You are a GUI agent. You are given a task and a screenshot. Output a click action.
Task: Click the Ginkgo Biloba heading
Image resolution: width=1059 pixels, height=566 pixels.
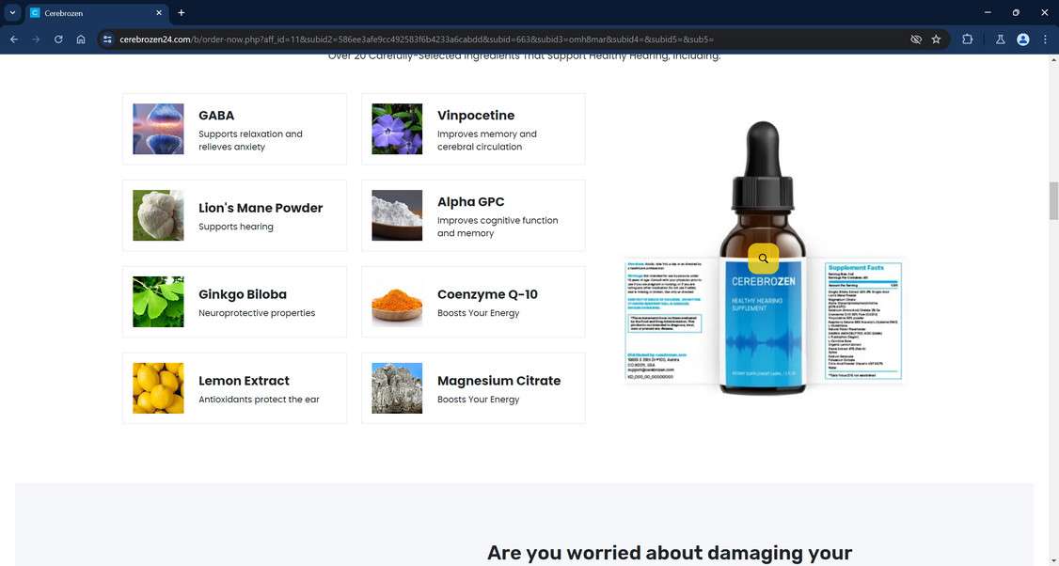(243, 294)
